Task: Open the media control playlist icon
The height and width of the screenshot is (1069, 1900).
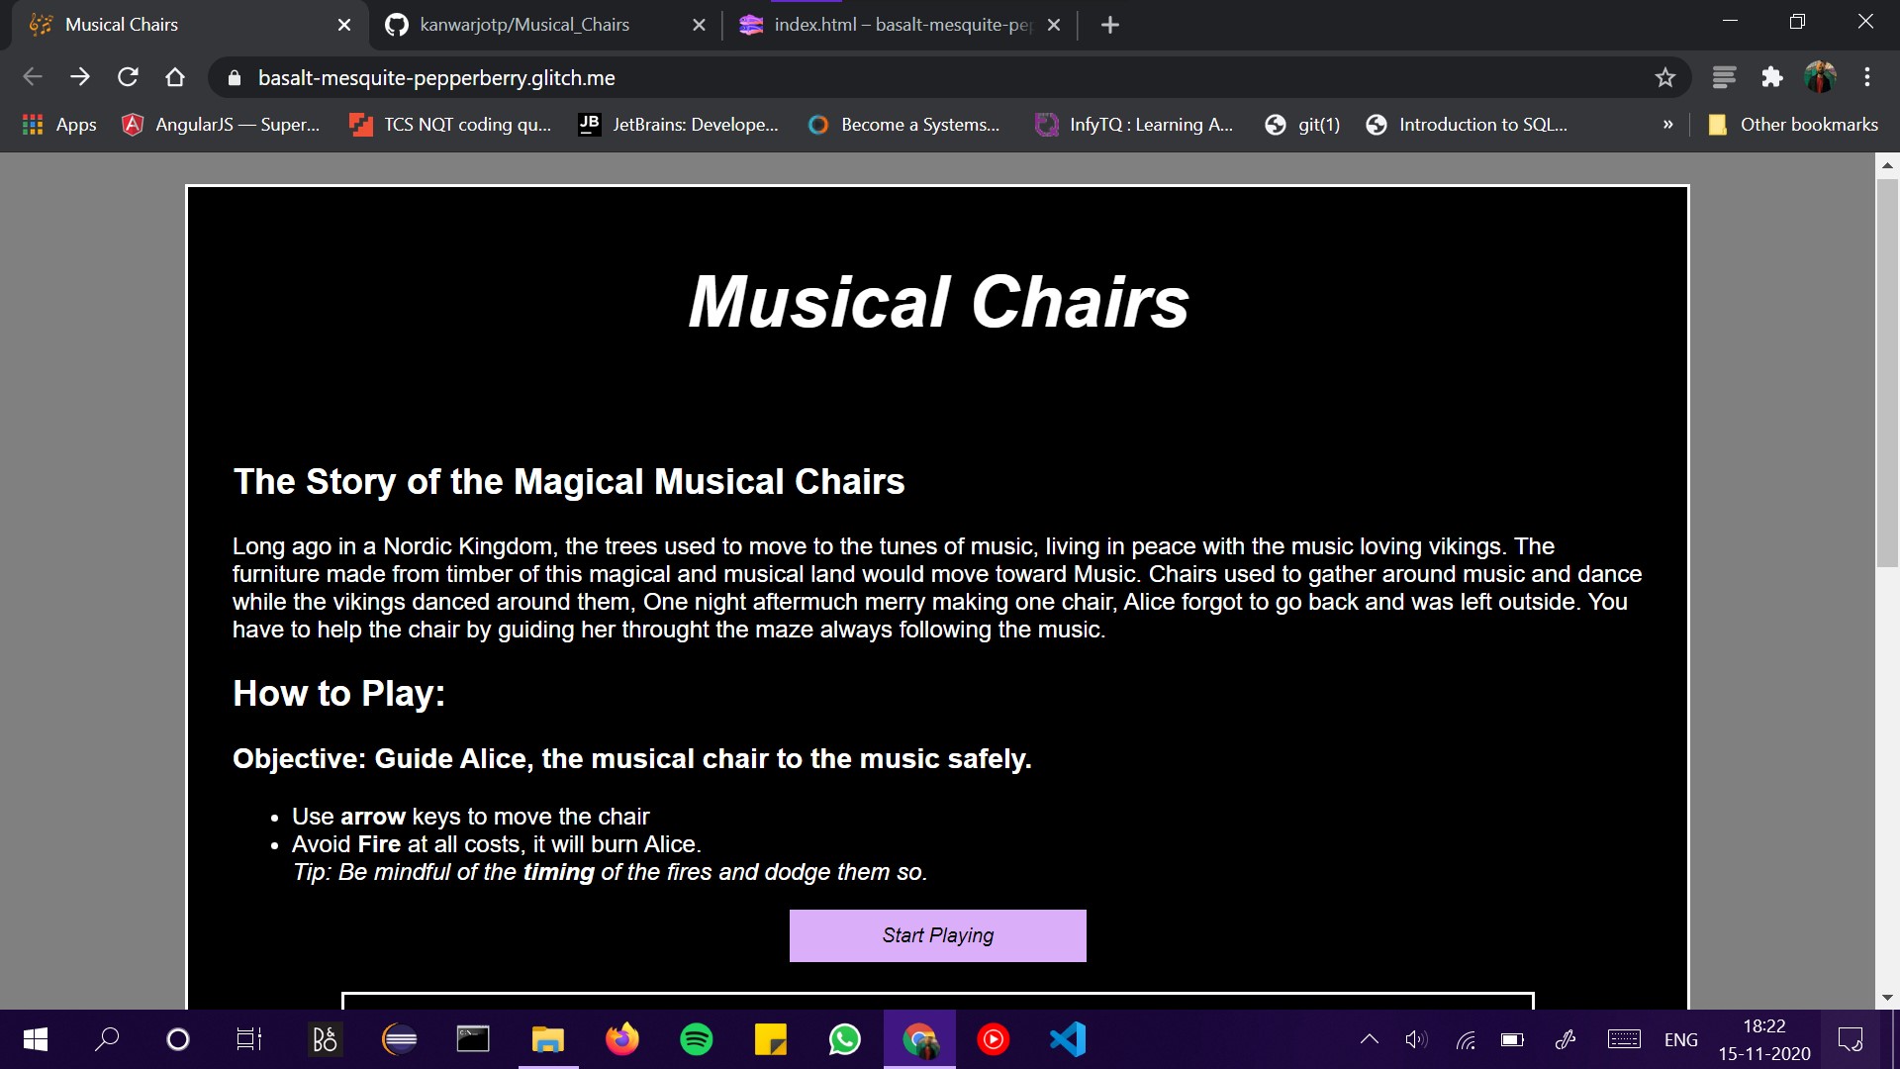Action: [1723, 77]
